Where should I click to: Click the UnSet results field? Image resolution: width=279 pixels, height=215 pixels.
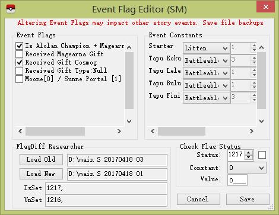point(106,201)
